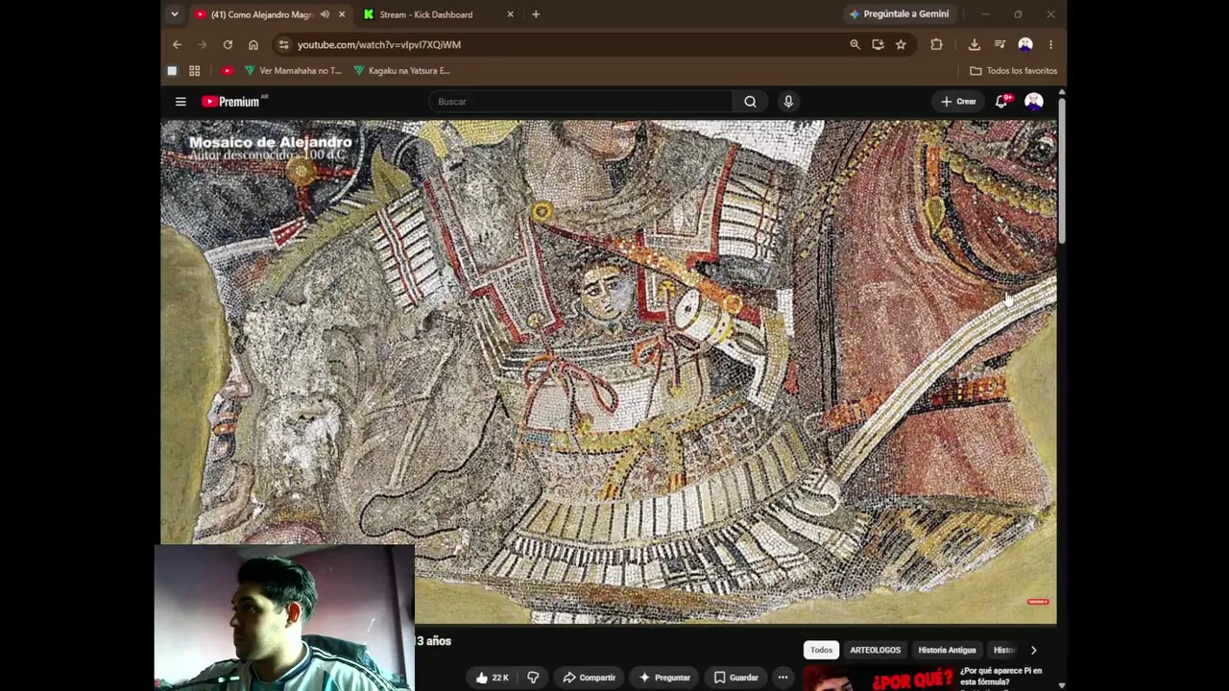Screen dimensions: 1229x691
Task: Open a new browser tab
Action: [x=536, y=14]
